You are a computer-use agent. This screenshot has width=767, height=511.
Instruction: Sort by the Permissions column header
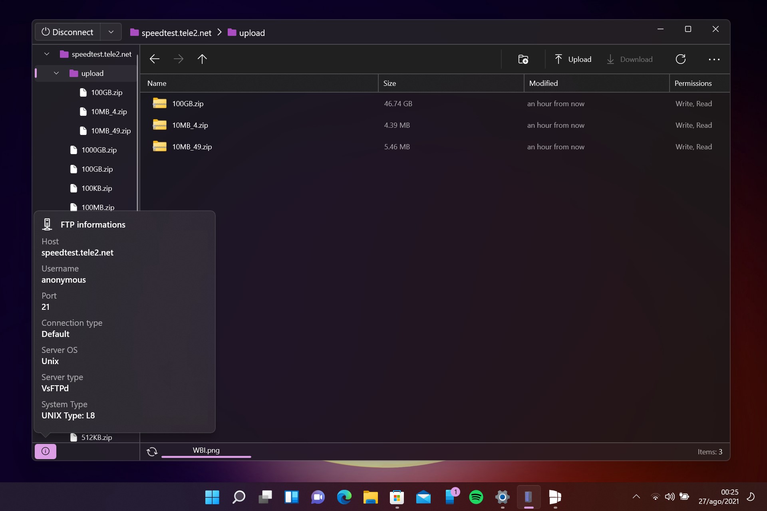coord(699,83)
